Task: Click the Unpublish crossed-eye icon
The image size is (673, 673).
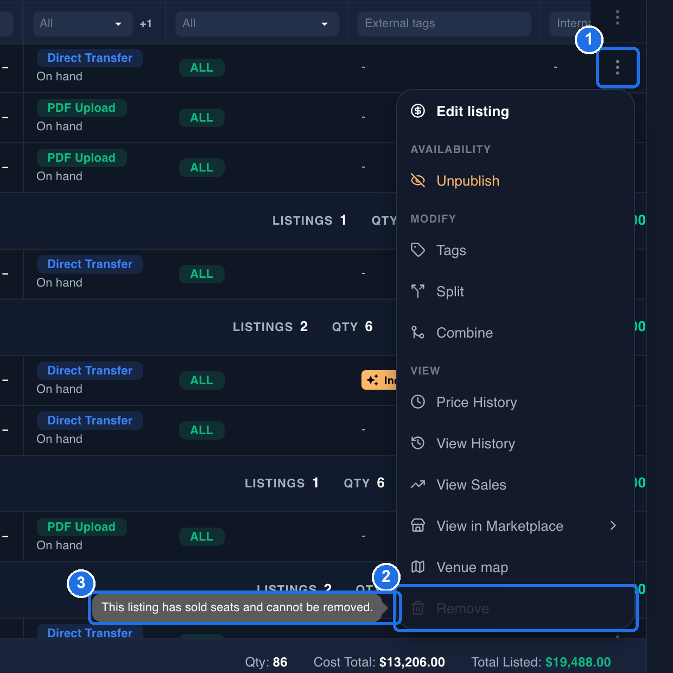Action: click(x=418, y=181)
